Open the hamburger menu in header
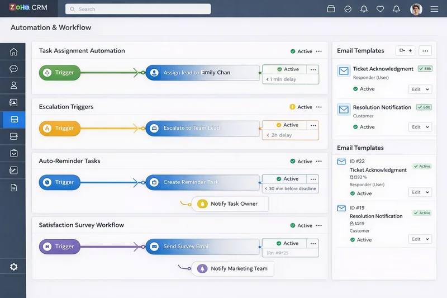The width and height of the screenshot is (447, 298). coord(434,9)
